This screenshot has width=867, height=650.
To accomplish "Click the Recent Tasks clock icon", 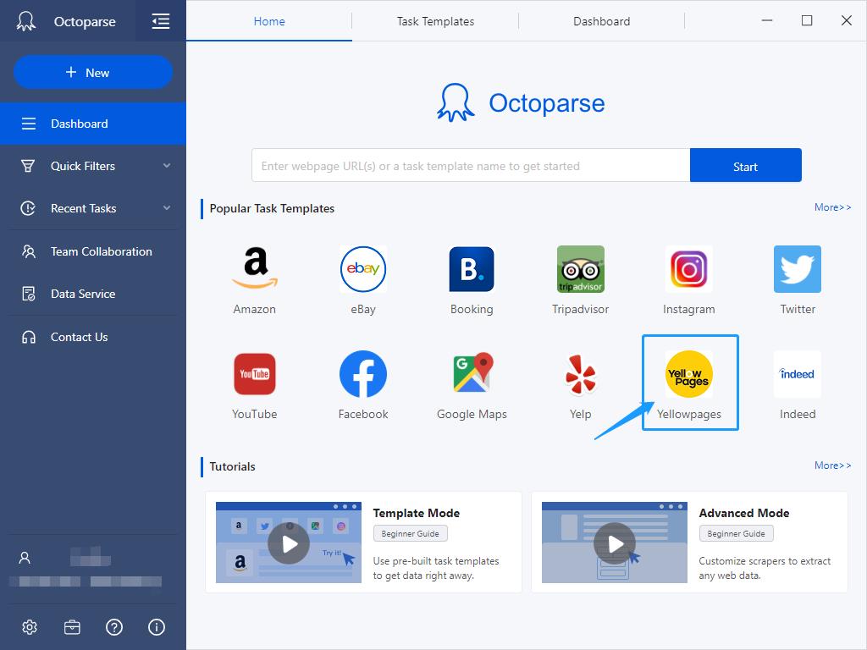I will tap(28, 208).
